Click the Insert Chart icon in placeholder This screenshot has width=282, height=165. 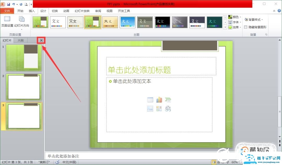click(x=159, y=100)
